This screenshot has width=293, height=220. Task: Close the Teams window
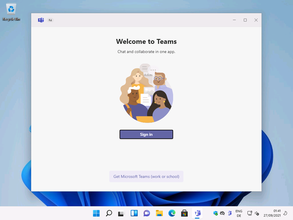pos(256,20)
